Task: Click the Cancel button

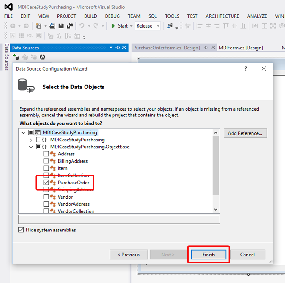Action: coord(248,255)
